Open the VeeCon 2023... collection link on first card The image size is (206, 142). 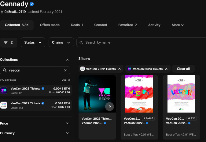point(92,123)
